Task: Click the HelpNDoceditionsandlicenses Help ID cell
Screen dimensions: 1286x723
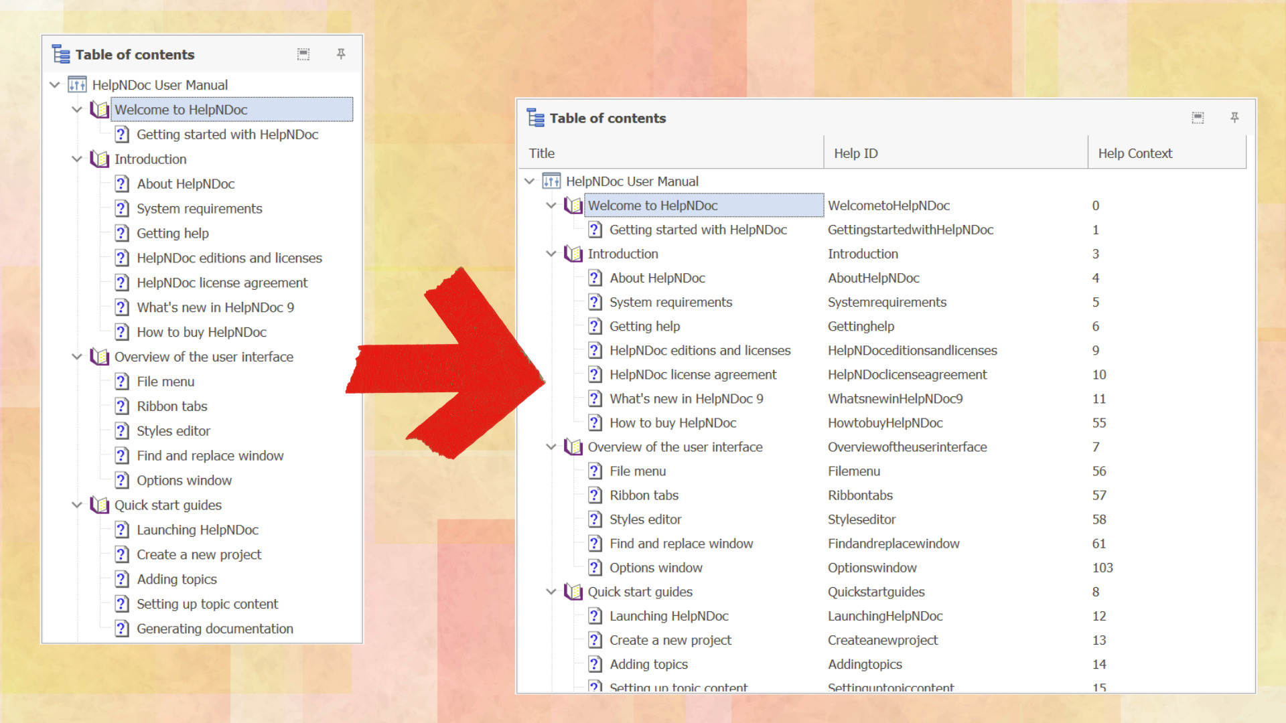Action: coord(912,350)
